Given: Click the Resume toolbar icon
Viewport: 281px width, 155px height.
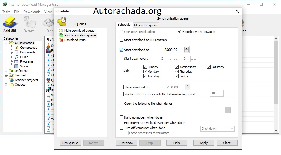Looking at the screenshot, I should pos(30,23).
